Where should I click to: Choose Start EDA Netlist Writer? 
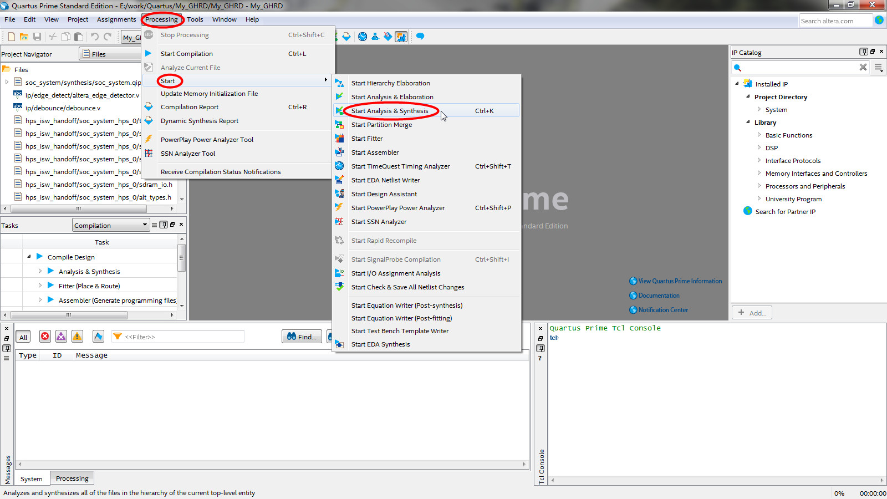pyautogui.click(x=426, y=180)
